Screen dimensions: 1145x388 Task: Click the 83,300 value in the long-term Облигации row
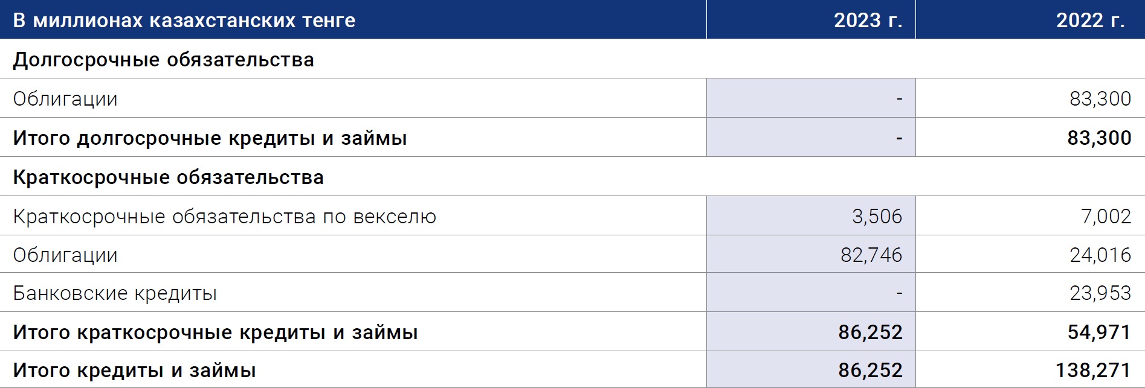(x=1100, y=98)
